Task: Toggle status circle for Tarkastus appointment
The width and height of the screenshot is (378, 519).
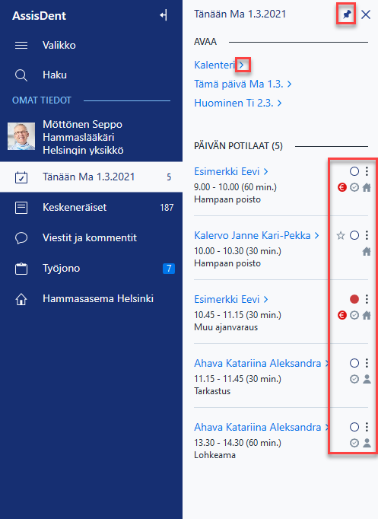Action: tap(354, 363)
